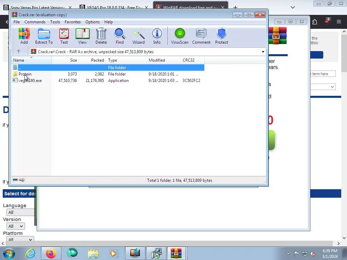This screenshot has height=260, width=347.
Task: Expand the browser tab list chevron
Action: pyautogui.click(x=292, y=7)
